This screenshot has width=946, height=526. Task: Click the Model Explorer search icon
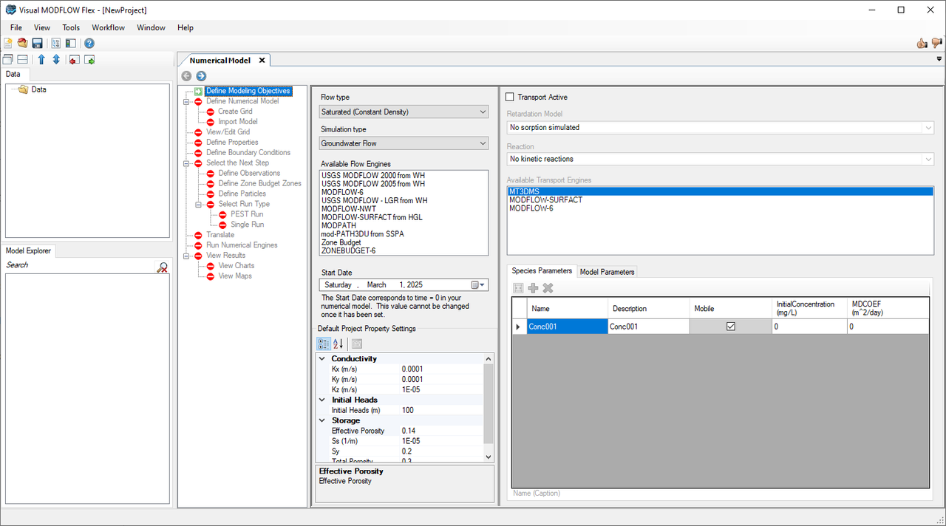coord(163,267)
